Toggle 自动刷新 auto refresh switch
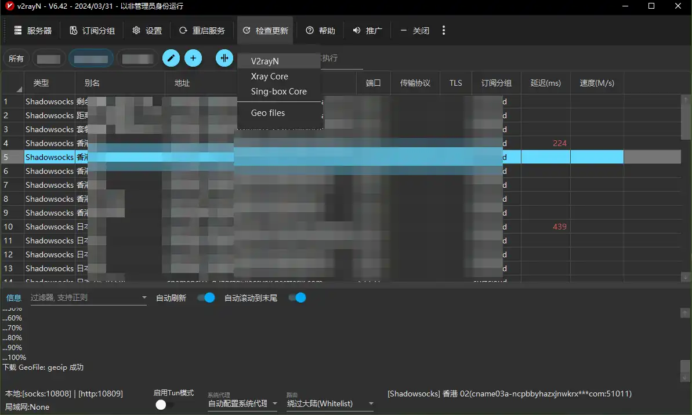 tap(206, 298)
